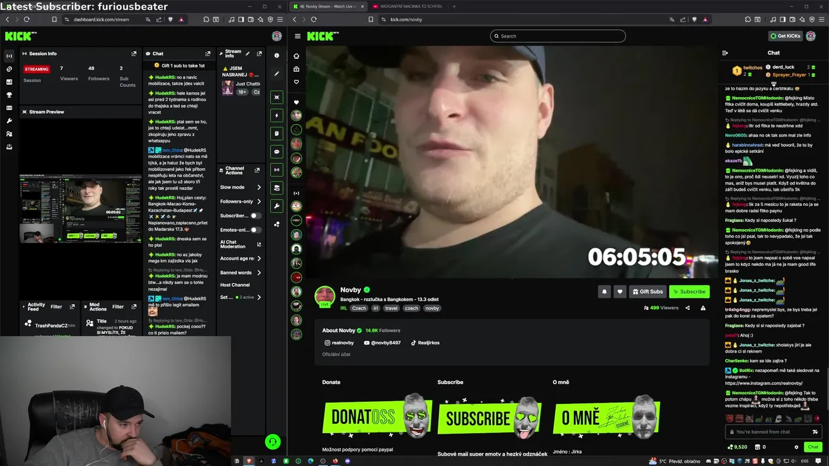
Task: Open AI Chat Moderation external link
Action: 259,245
